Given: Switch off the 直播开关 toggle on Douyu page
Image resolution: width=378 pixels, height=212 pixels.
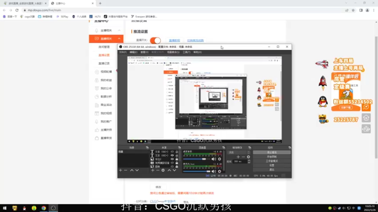Looking at the screenshot, I should click(155, 41).
